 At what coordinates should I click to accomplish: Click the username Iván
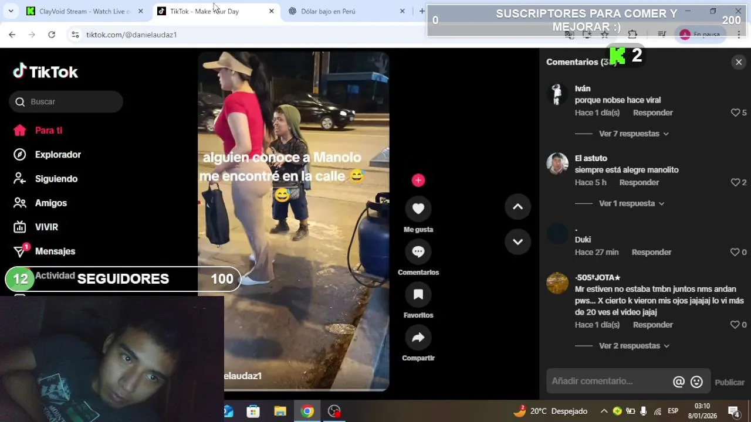click(x=583, y=89)
